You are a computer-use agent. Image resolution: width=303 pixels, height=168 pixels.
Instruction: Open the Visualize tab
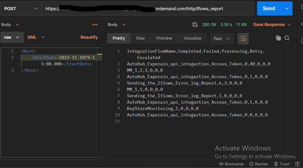point(192,38)
